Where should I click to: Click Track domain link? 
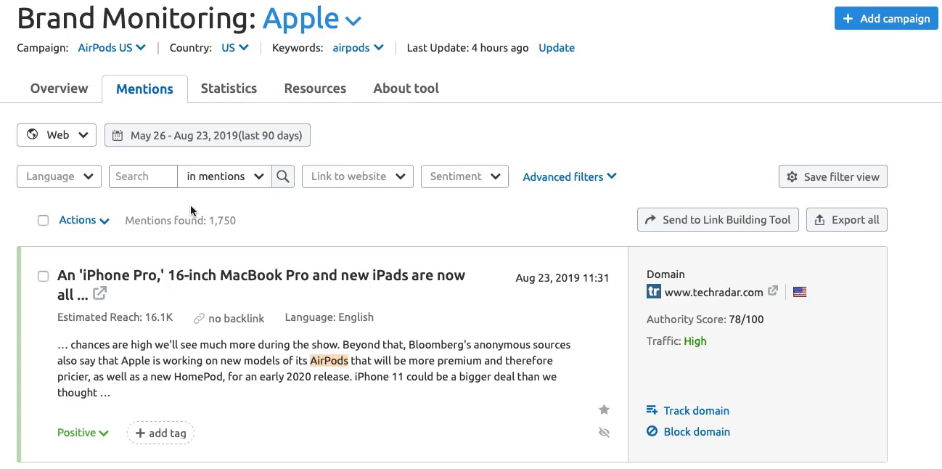point(688,410)
